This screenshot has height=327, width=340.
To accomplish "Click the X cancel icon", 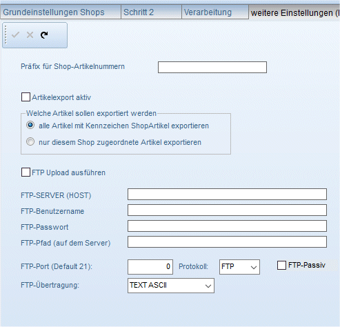I will tap(30, 35).
